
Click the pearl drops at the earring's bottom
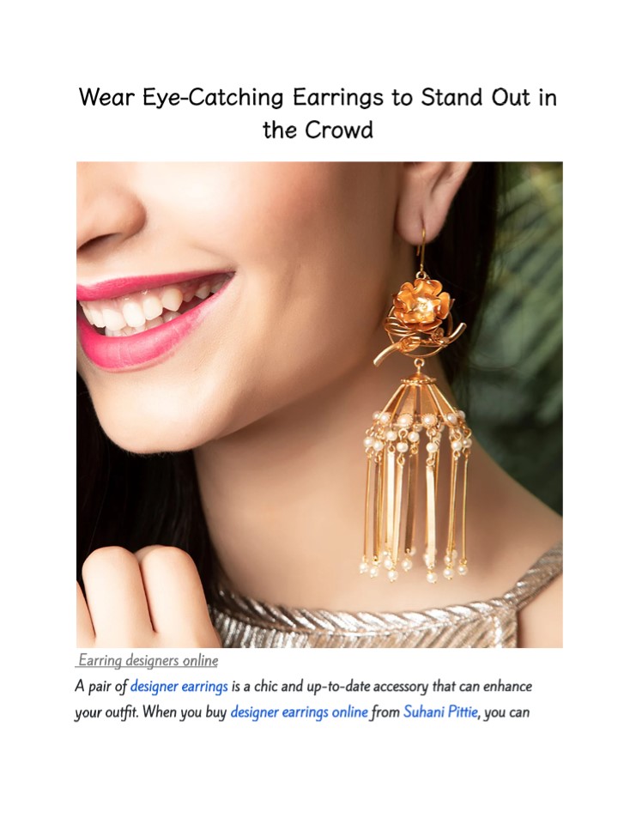414,567
